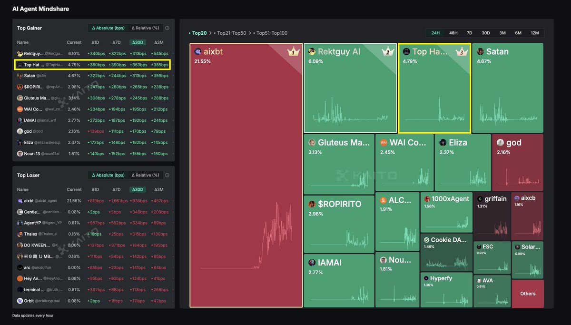This screenshot has width=571, height=325.
Task: Click '1,661bps' value in aixbt loser row
Action: tap(117, 201)
